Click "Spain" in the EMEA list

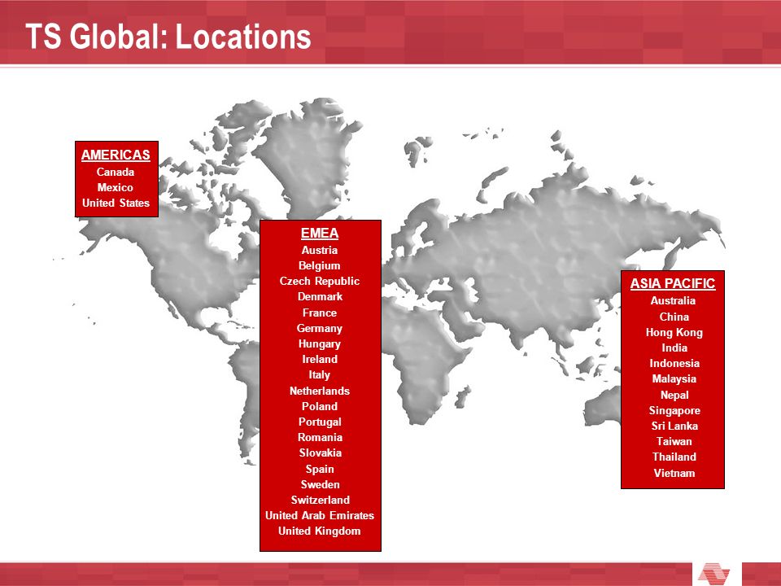(320, 469)
